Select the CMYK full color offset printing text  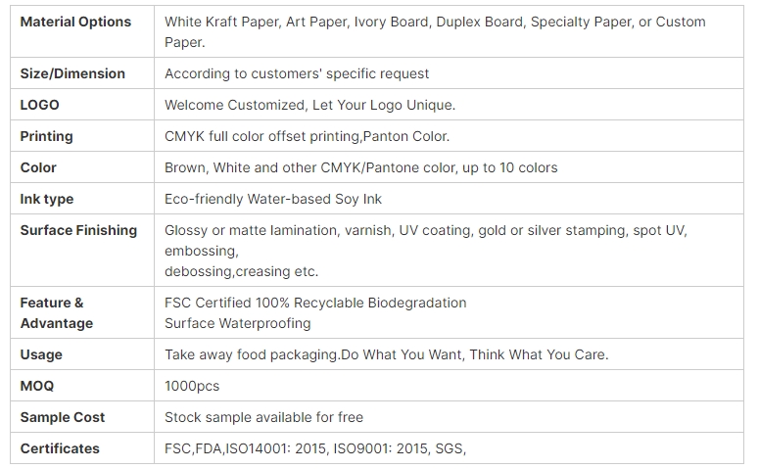coord(307,136)
